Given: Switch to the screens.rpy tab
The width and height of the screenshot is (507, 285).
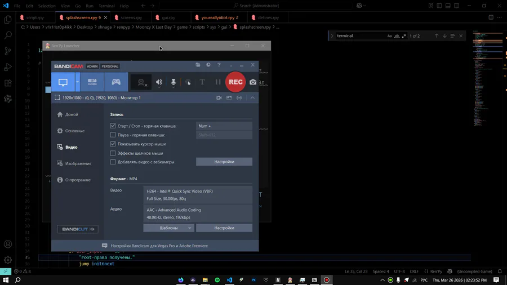Looking at the screenshot, I should point(131,17).
